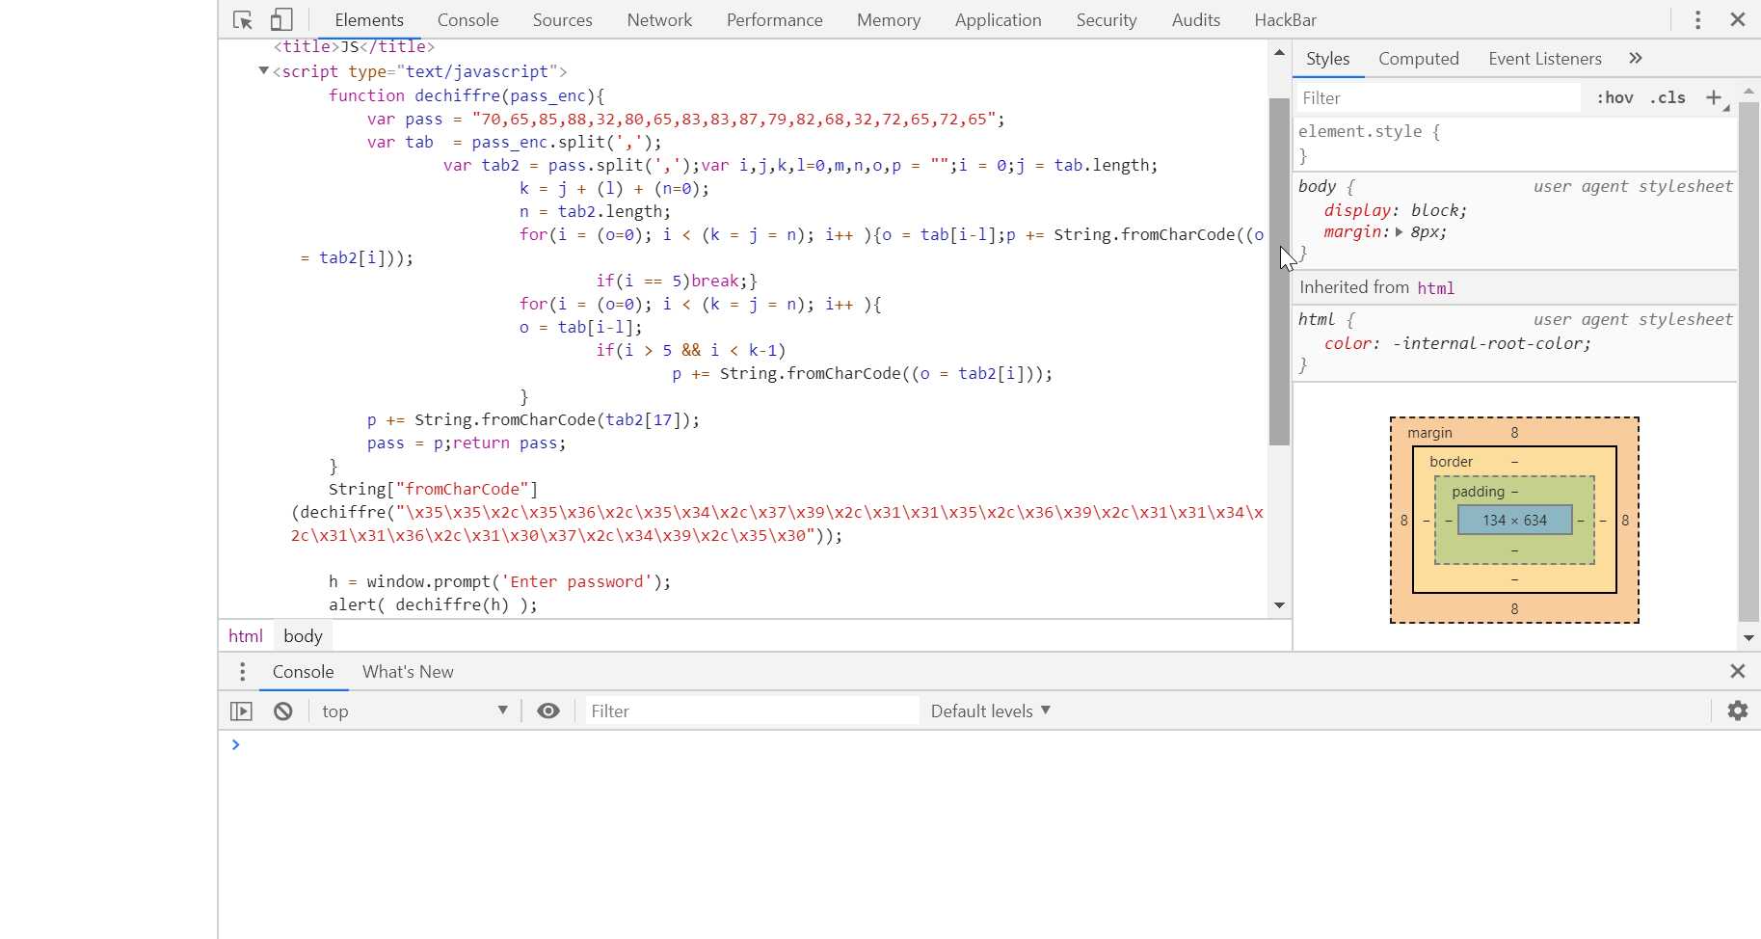Click the title JS element line

tap(354, 46)
